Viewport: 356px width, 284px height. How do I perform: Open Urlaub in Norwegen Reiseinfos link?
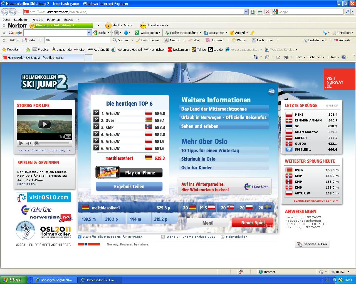coord(224,117)
